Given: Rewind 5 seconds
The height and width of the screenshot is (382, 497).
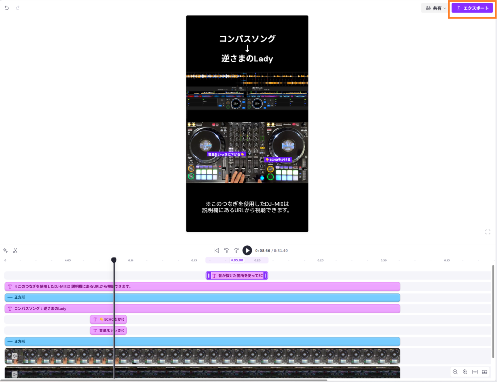Looking at the screenshot, I should [x=226, y=250].
